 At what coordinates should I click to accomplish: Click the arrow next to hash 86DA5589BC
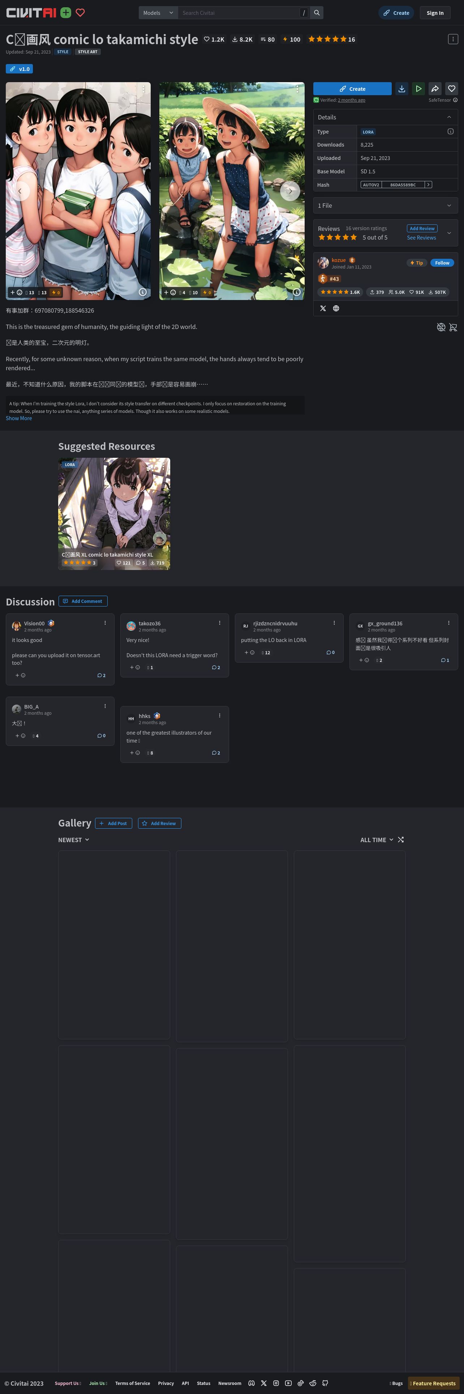click(x=428, y=185)
